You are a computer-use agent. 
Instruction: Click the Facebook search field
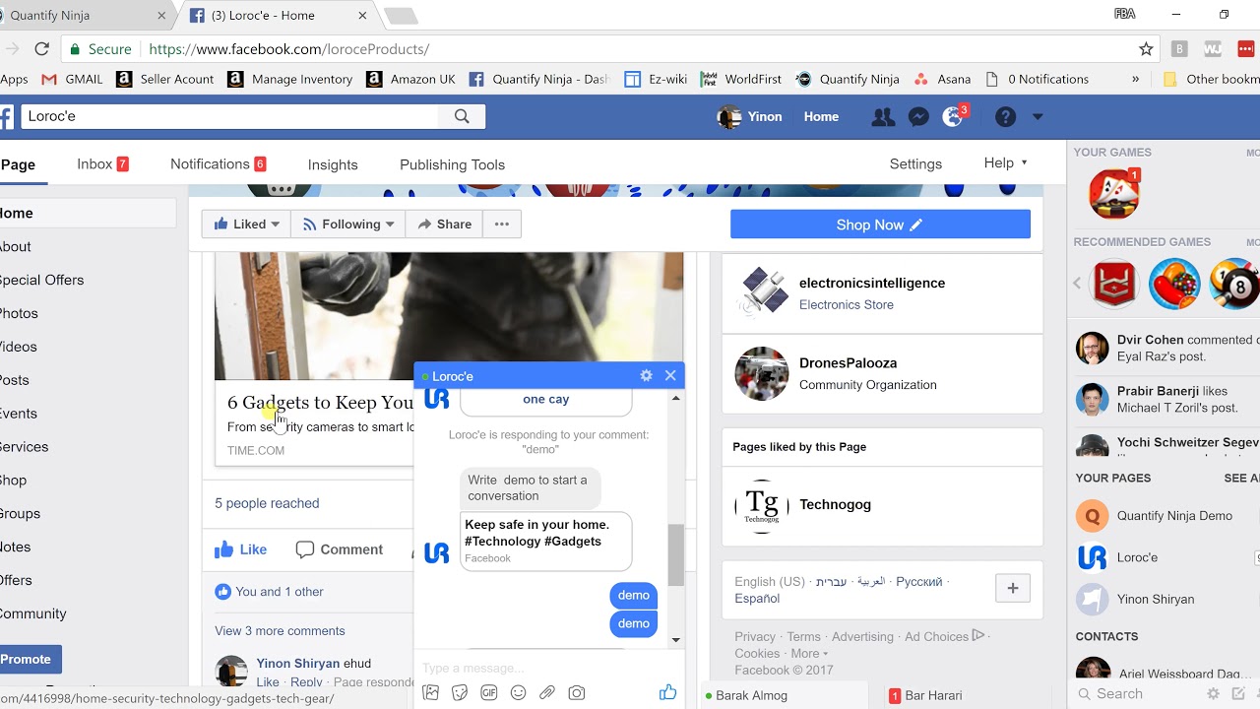(230, 116)
